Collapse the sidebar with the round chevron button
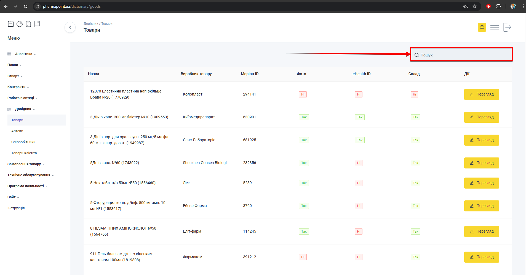 point(70,27)
